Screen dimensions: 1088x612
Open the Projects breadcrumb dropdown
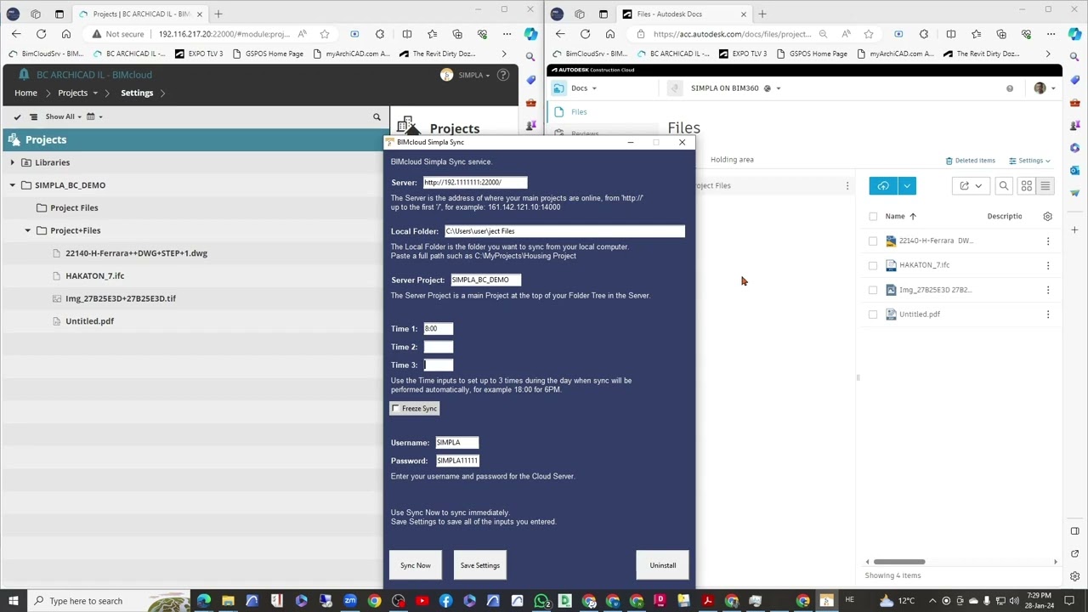point(95,93)
